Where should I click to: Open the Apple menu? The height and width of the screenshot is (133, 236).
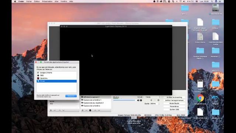15,1
